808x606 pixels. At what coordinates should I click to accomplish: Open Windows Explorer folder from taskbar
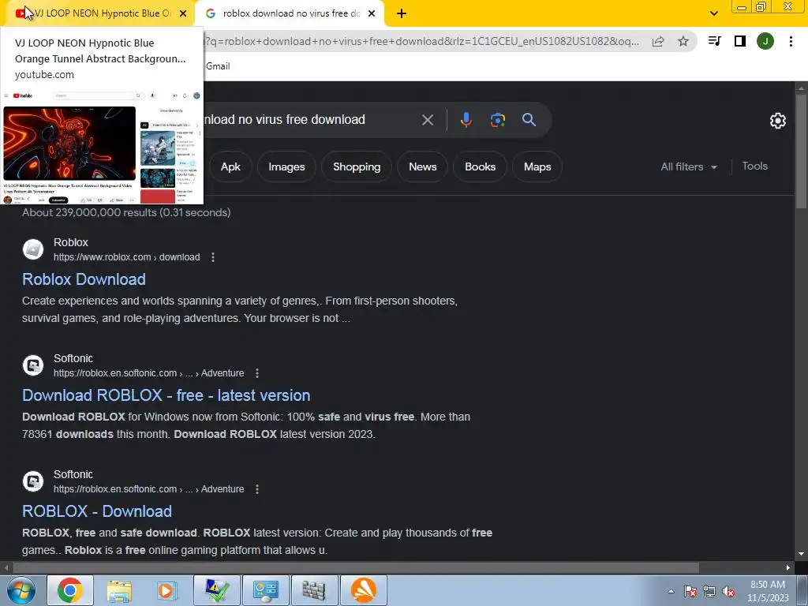(119, 590)
